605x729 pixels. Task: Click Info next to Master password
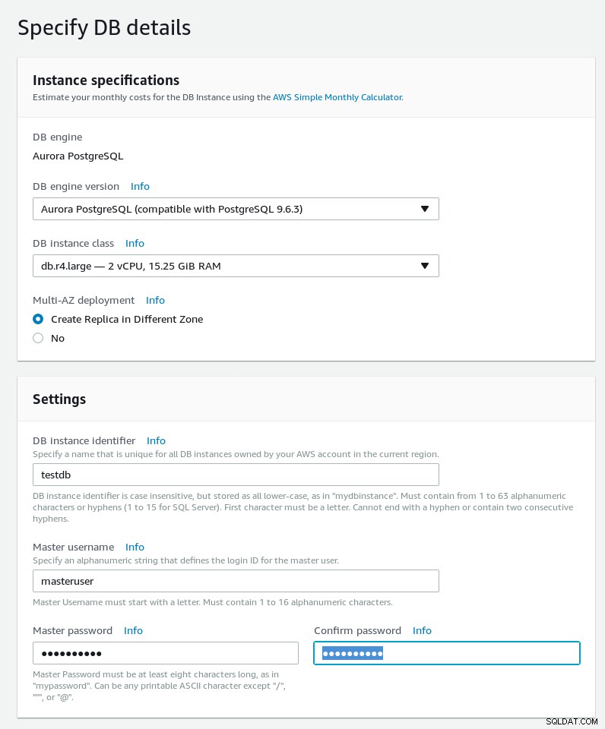pyautogui.click(x=133, y=631)
